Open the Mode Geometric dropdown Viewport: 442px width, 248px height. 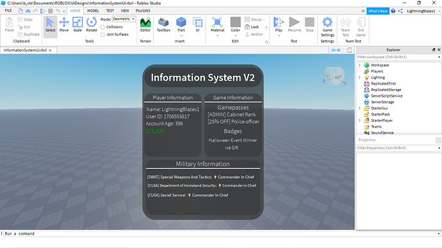(x=124, y=19)
